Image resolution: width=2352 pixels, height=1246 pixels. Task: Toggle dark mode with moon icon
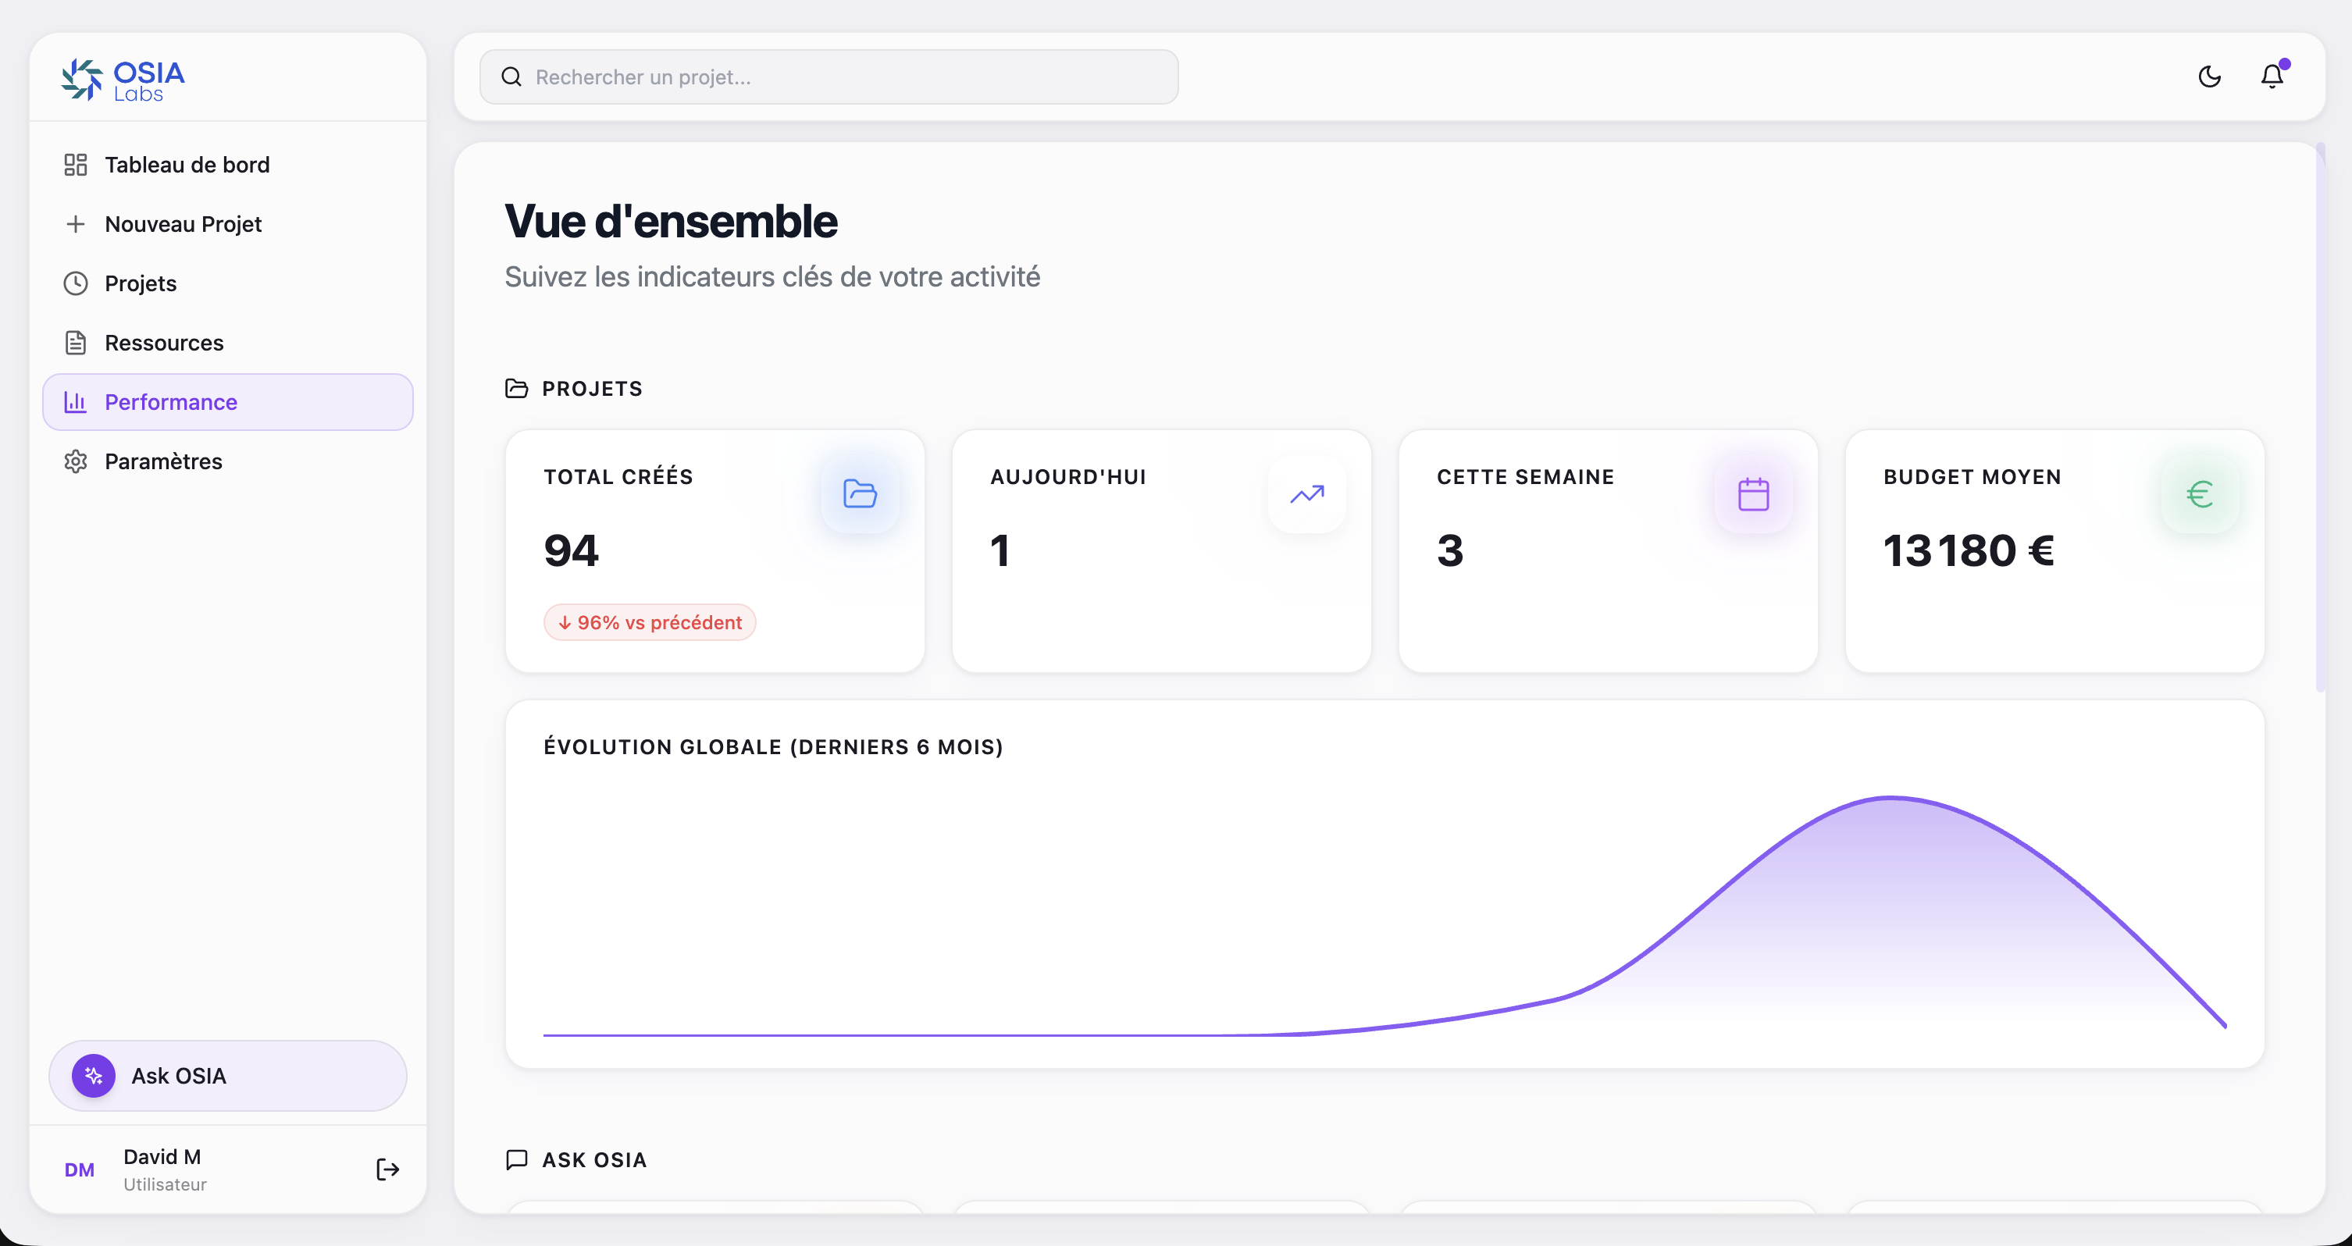2208,77
